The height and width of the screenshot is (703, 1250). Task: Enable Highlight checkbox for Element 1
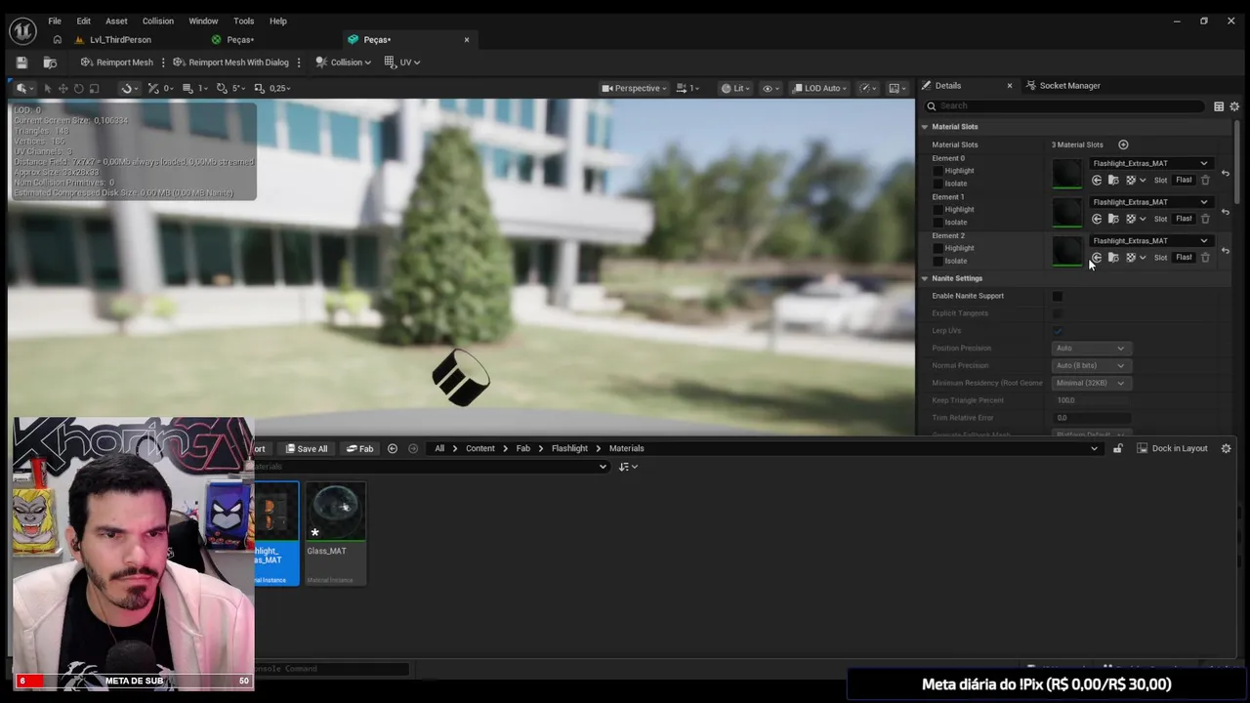[938, 209]
